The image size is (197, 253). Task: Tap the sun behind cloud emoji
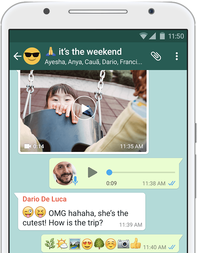[62, 244]
